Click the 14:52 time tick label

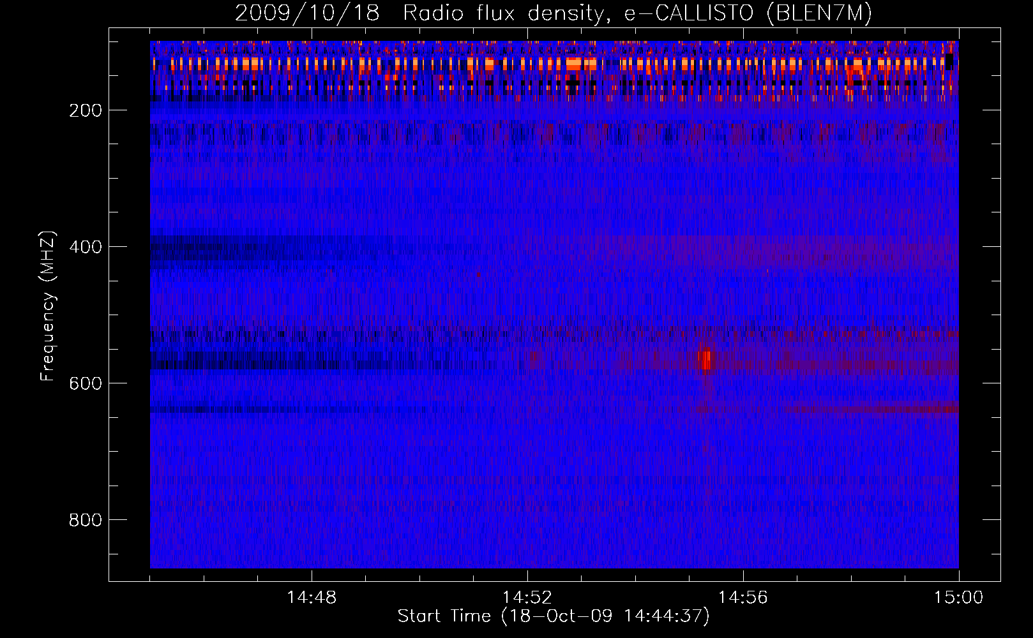(527, 598)
